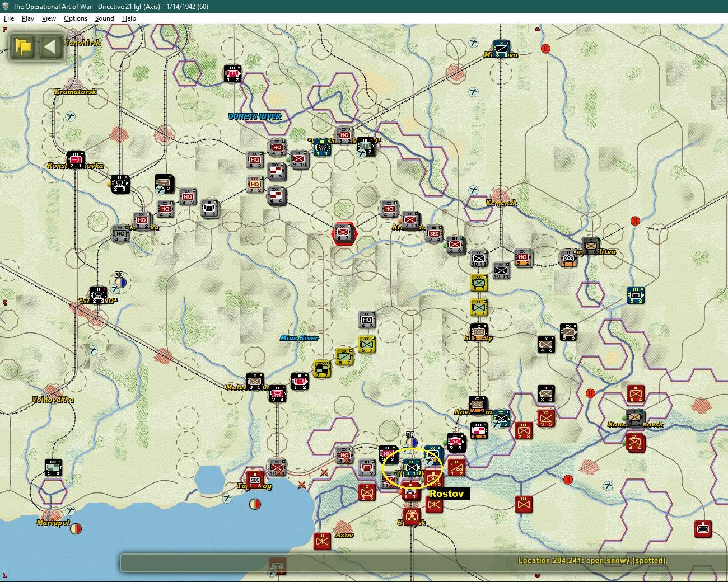Open the Help menu

(x=129, y=18)
